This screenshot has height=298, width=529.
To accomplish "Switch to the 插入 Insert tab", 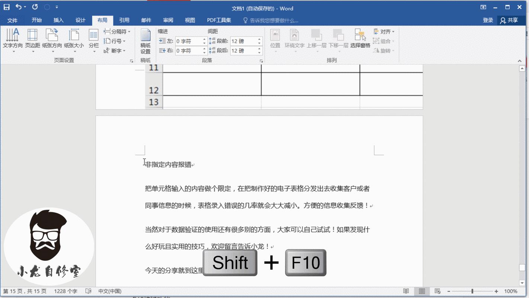I will [x=58, y=20].
